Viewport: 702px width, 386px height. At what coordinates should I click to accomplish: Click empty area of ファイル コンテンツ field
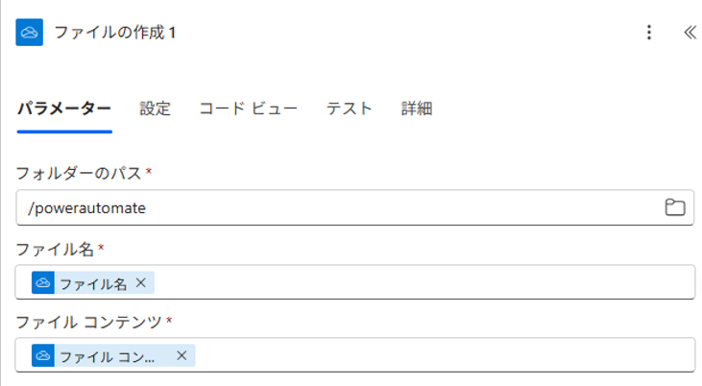[442, 356]
